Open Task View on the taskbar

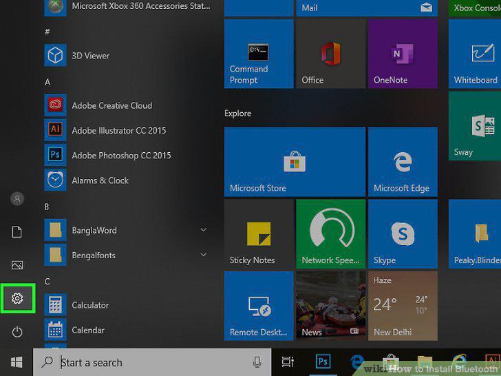288,362
